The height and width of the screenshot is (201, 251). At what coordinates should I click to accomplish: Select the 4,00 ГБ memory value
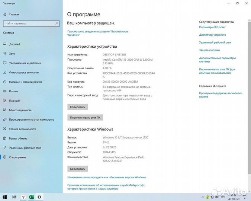coord(107,68)
